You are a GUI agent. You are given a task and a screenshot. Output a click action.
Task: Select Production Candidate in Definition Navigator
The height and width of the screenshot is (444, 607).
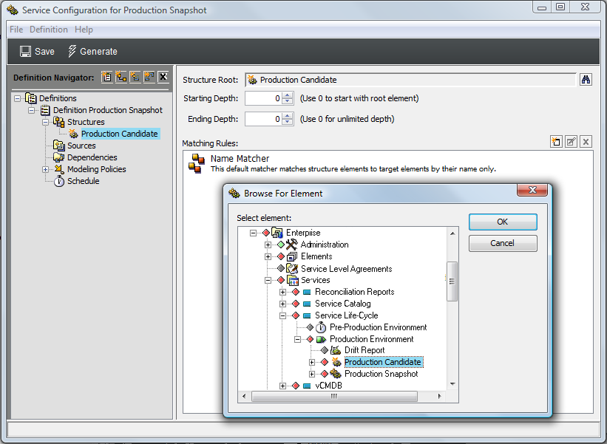[120, 134]
